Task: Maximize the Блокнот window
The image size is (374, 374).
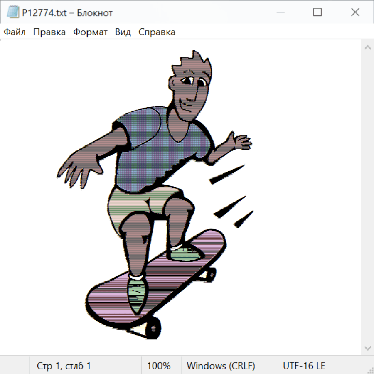Action: pos(317,12)
